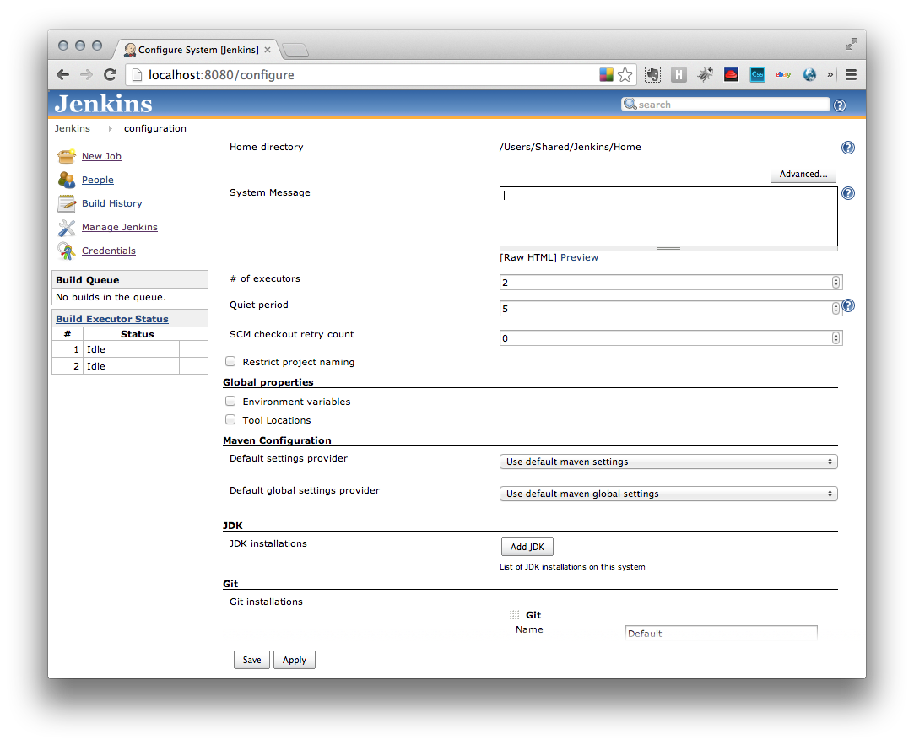Click the Git Name field
The width and height of the screenshot is (914, 745).
[721, 633]
